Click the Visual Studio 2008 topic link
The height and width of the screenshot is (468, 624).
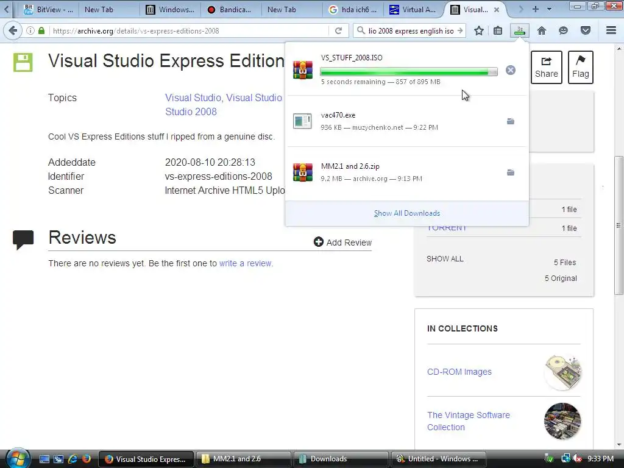tap(191, 112)
